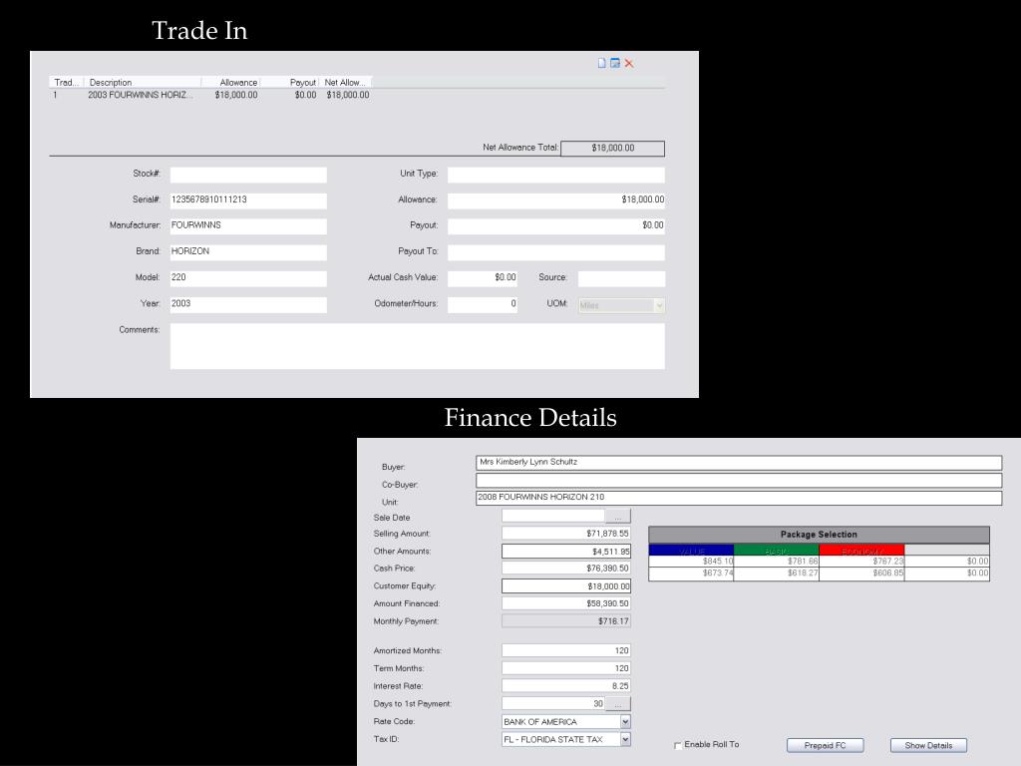
Task: Click the Buyer field Mrs Kimberly Lynn Schultz
Action: pos(739,463)
